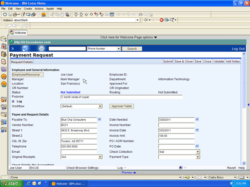The height and width of the screenshot is (187, 250).
Task: Open the Calendar bookmark in the sidebar
Action: click(x=3, y=46)
